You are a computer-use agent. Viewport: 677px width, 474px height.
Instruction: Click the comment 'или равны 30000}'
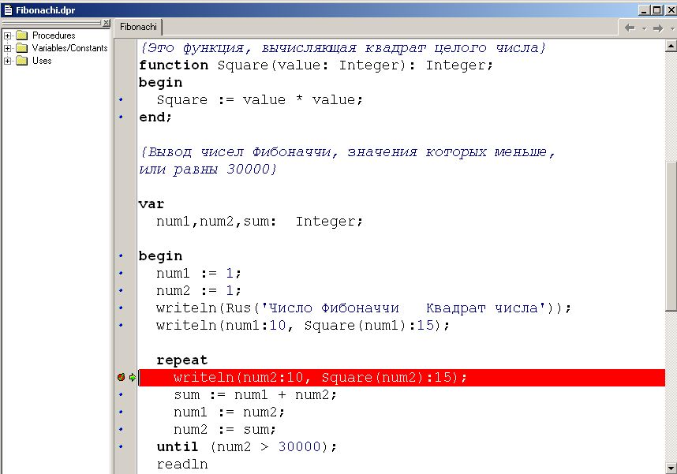click(x=208, y=170)
